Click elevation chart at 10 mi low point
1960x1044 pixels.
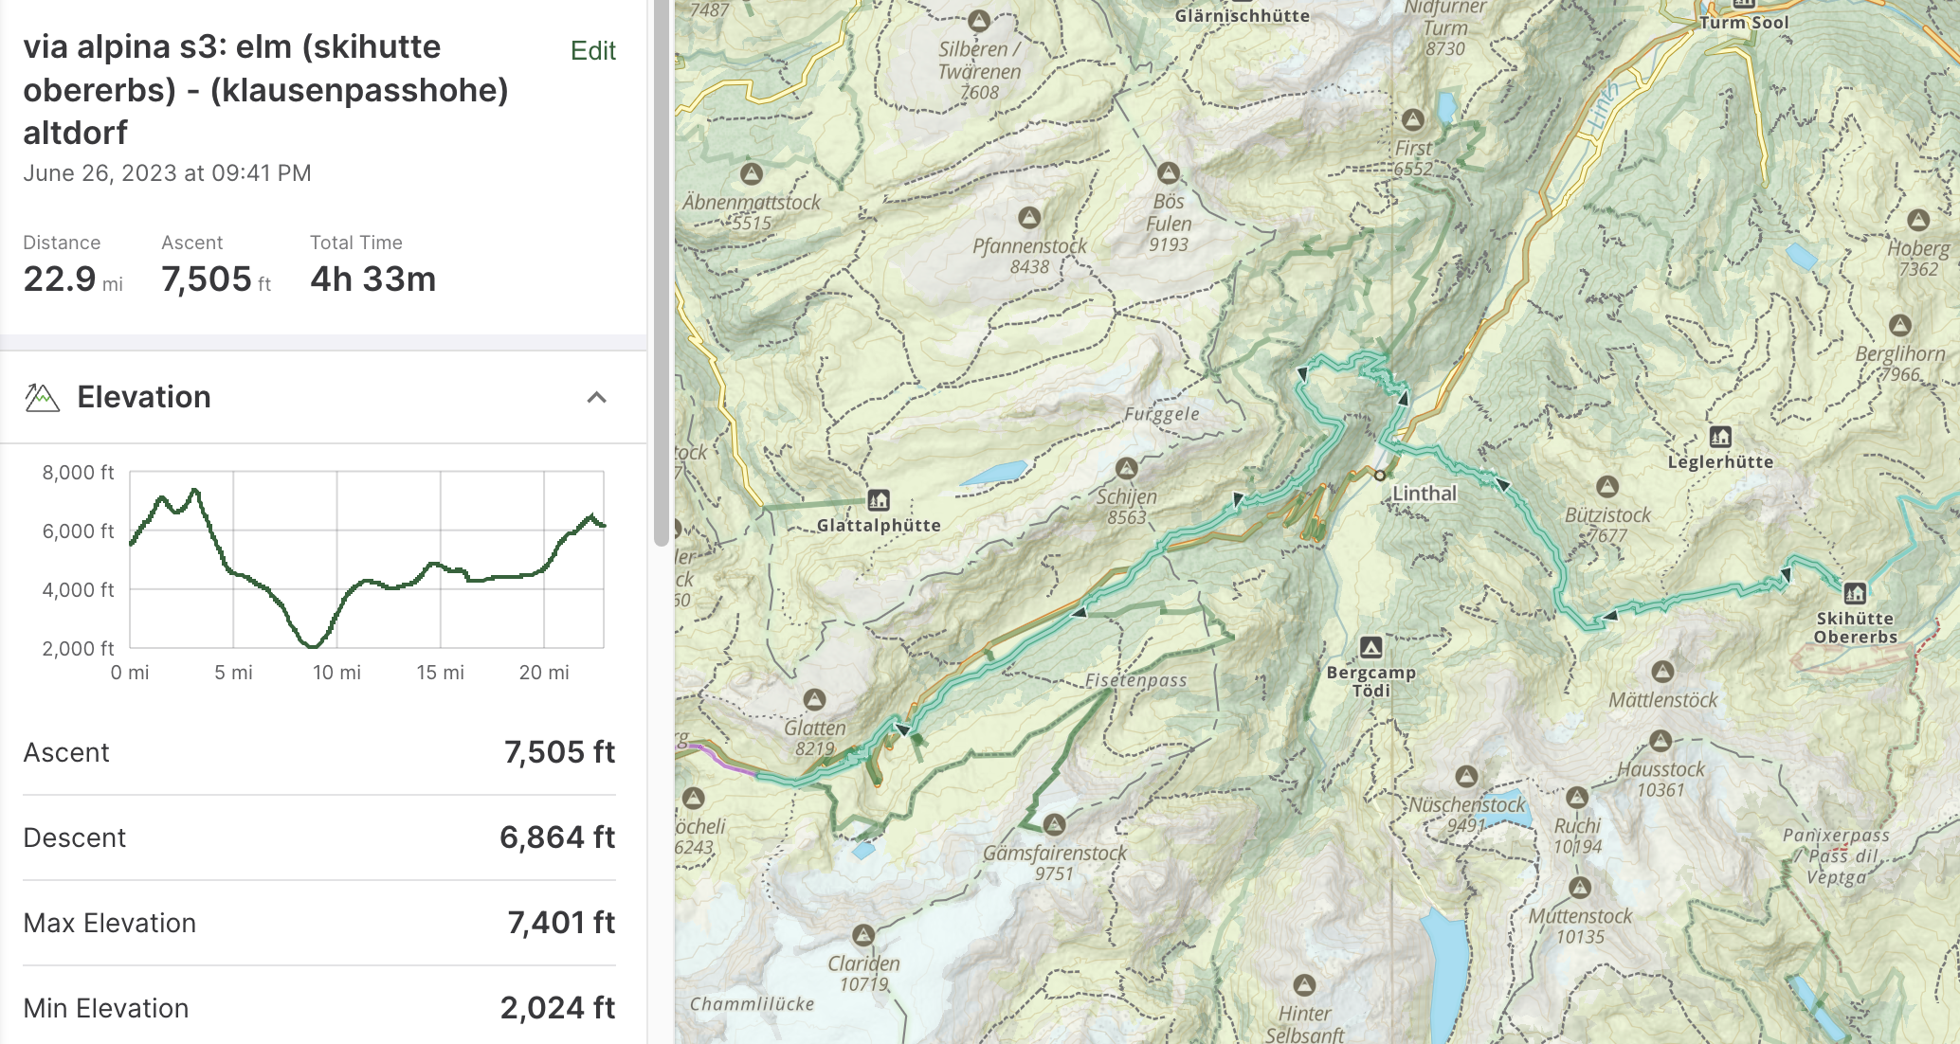pos(312,646)
